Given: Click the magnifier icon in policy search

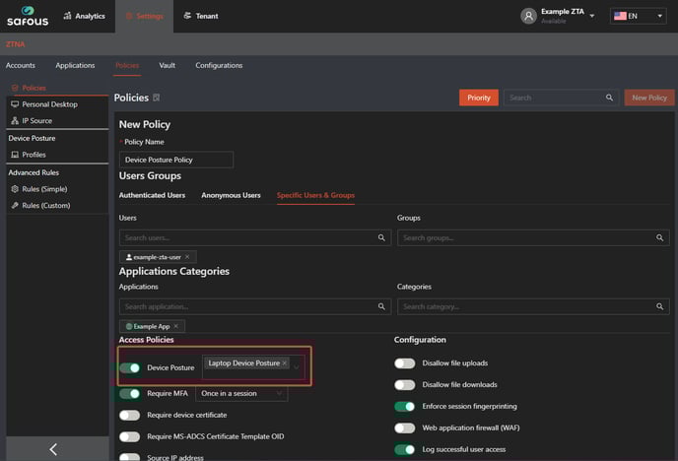Looking at the screenshot, I should (x=609, y=98).
